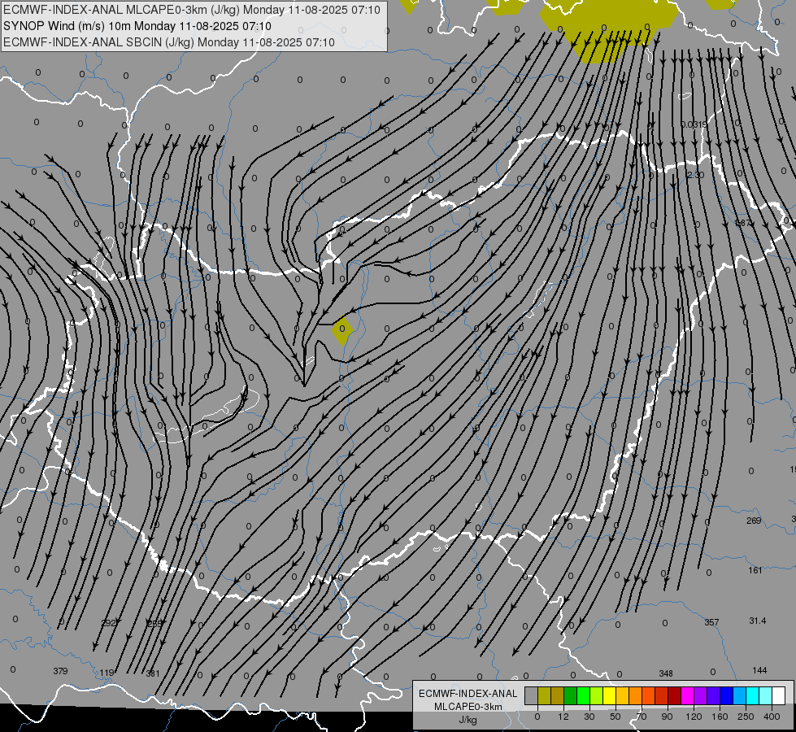This screenshot has height=732, width=796.
Task: Click the map value '292'
Action: (109, 623)
